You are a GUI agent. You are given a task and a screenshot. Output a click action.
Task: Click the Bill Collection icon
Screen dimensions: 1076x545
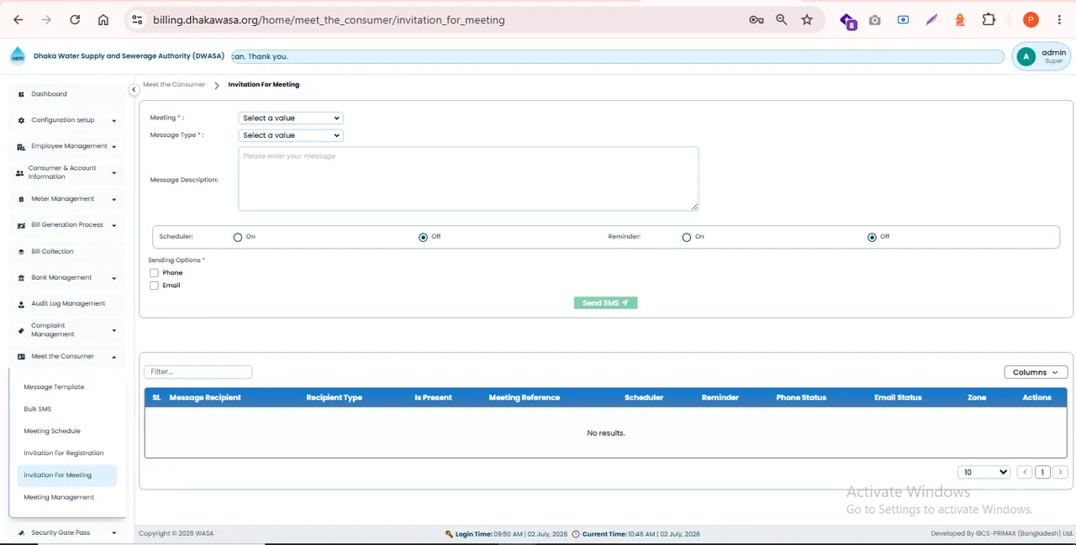[x=21, y=251]
